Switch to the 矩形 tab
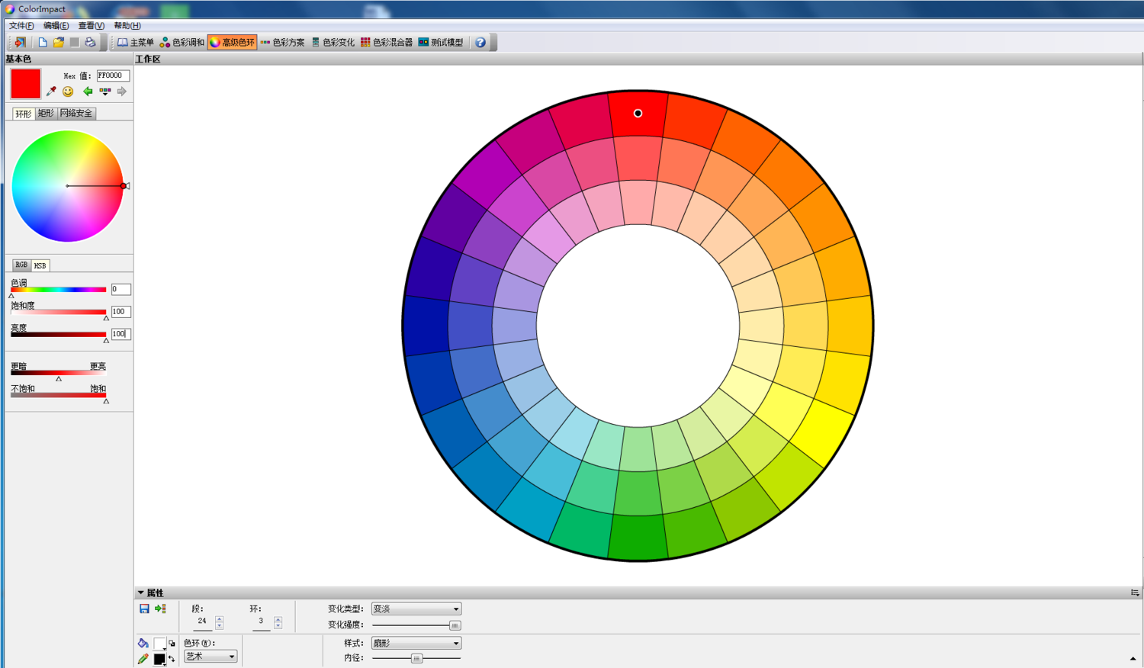The height and width of the screenshot is (668, 1144). tap(46, 114)
